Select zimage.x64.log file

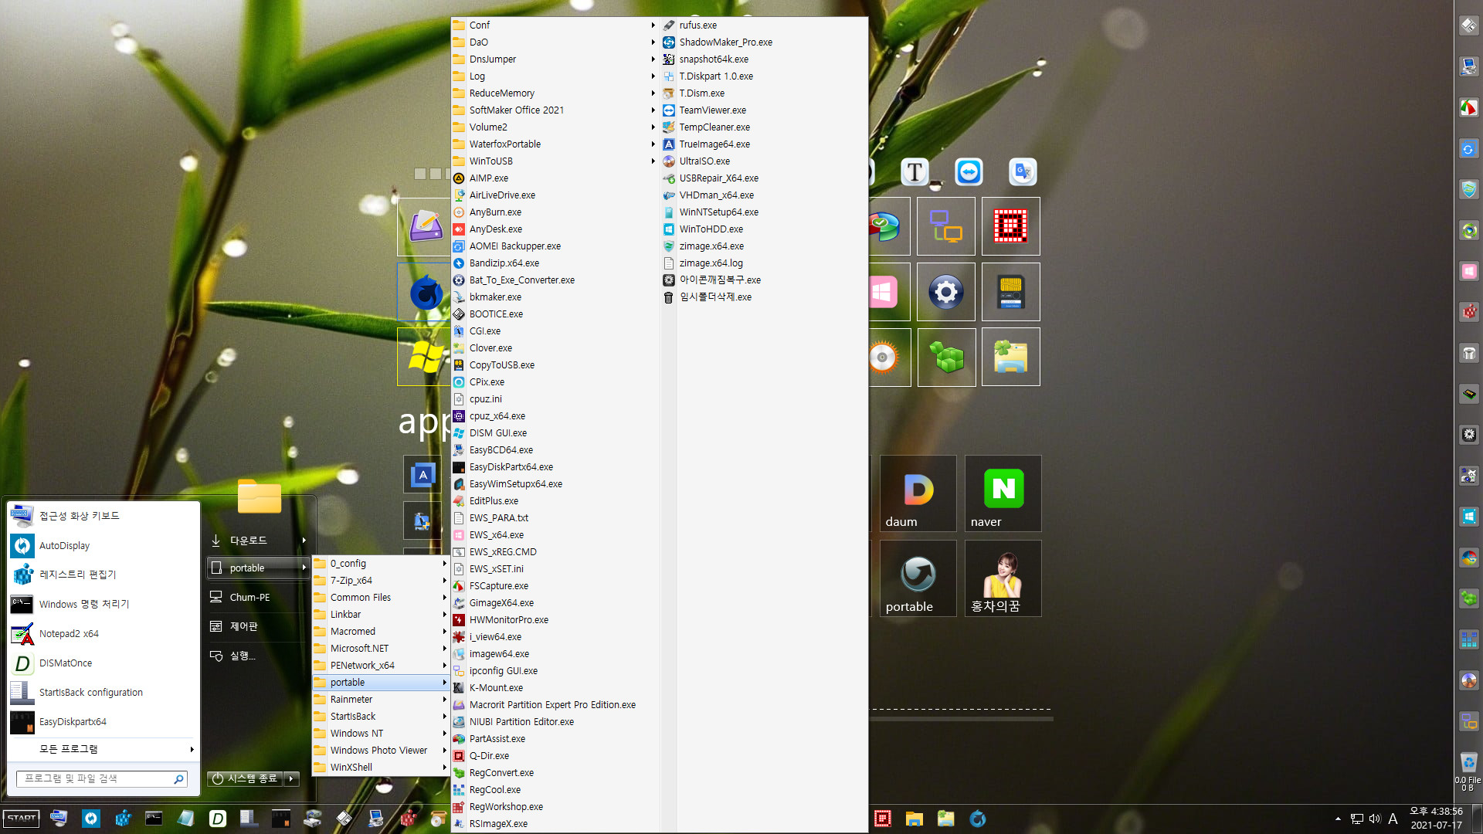tap(711, 263)
